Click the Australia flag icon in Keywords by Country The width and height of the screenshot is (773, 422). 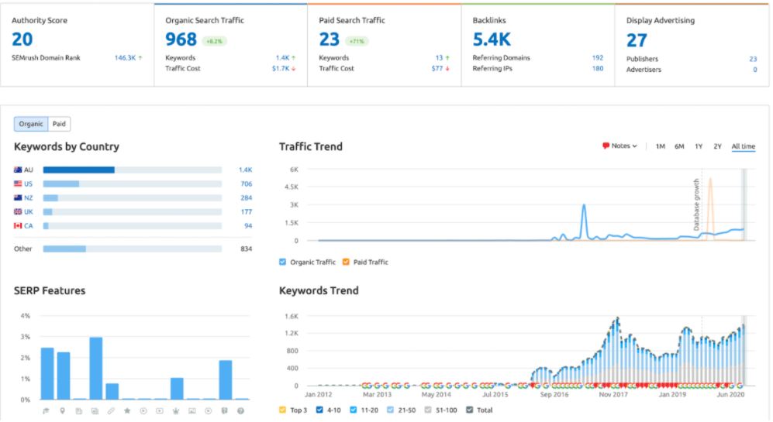point(18,170)
